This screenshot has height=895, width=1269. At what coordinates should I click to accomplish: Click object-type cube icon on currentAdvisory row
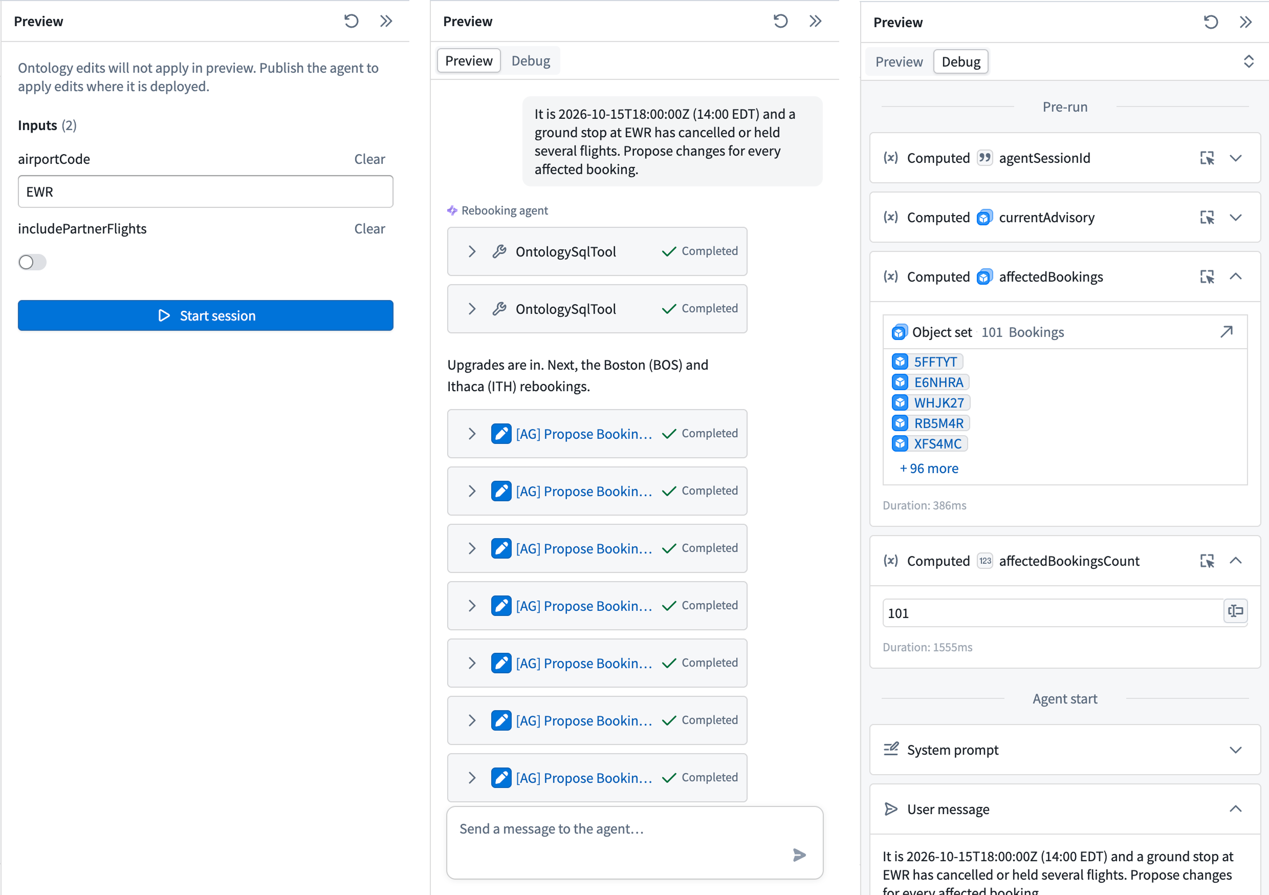click(984, 218)
